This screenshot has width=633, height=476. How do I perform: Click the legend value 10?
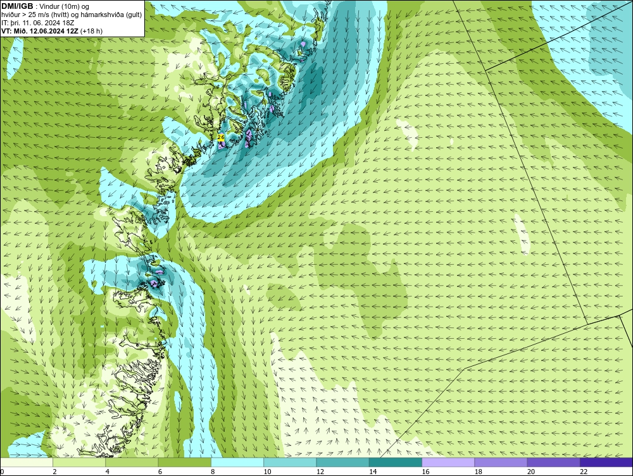coord(267,472)
